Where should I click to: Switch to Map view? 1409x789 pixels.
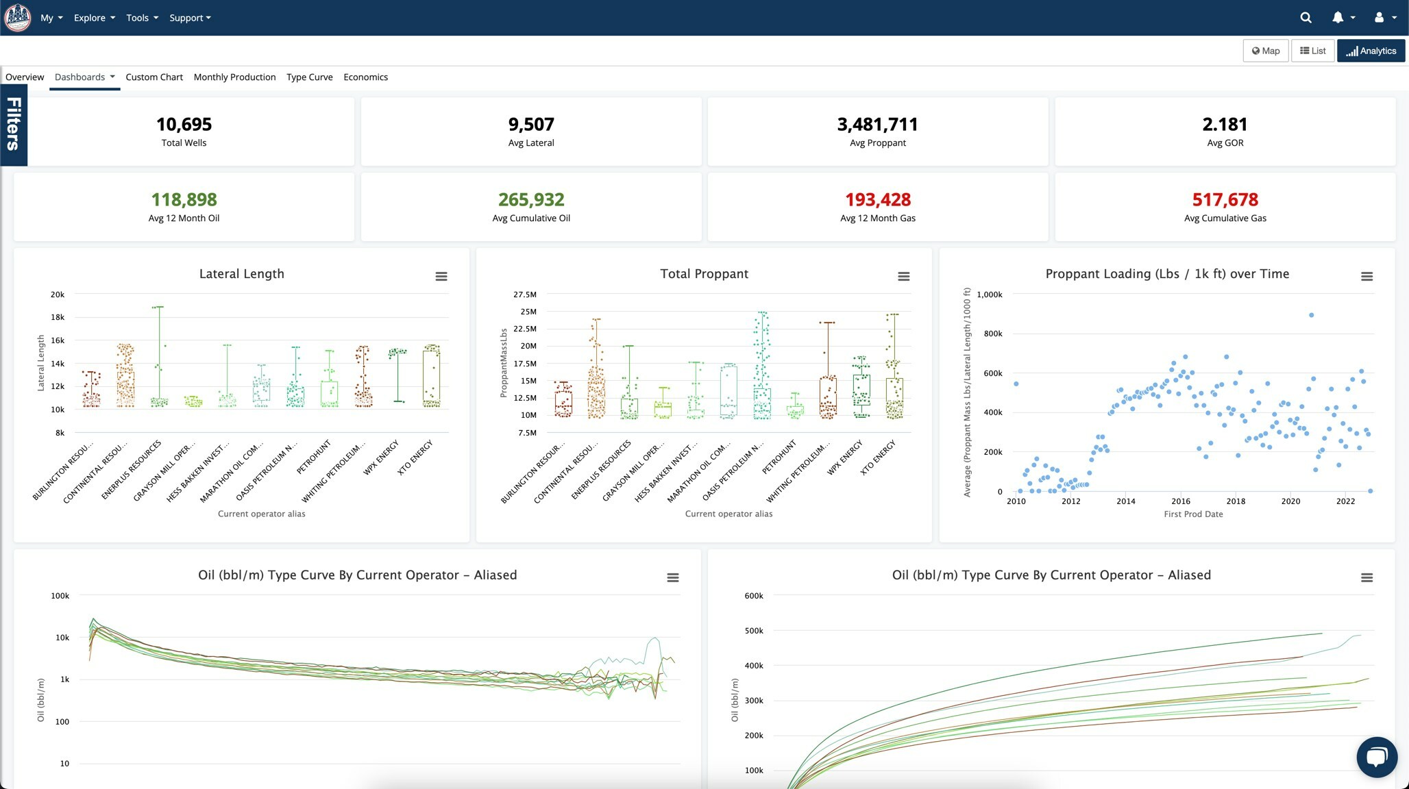[1265, 51]
